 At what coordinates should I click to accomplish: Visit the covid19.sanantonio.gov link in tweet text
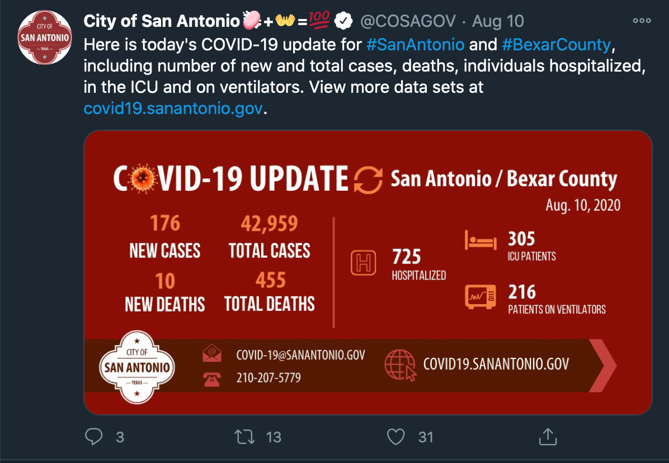pyautogui.click(x=172, y=107)
